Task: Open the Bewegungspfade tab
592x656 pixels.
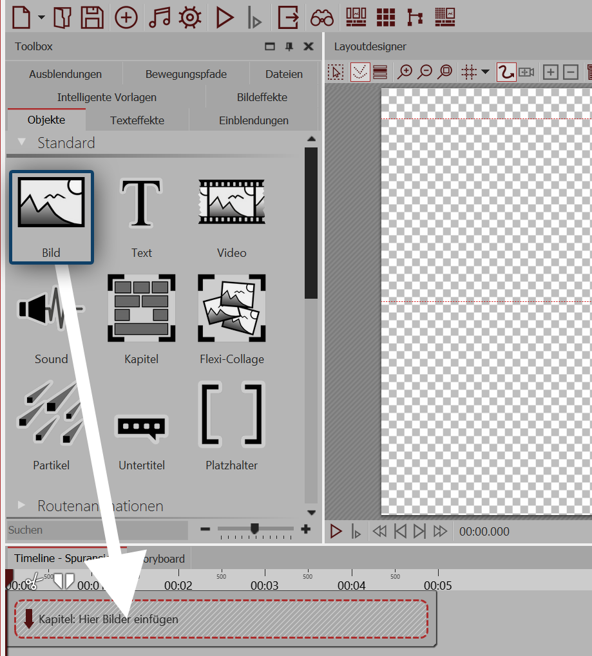Action: click(186, 74)
